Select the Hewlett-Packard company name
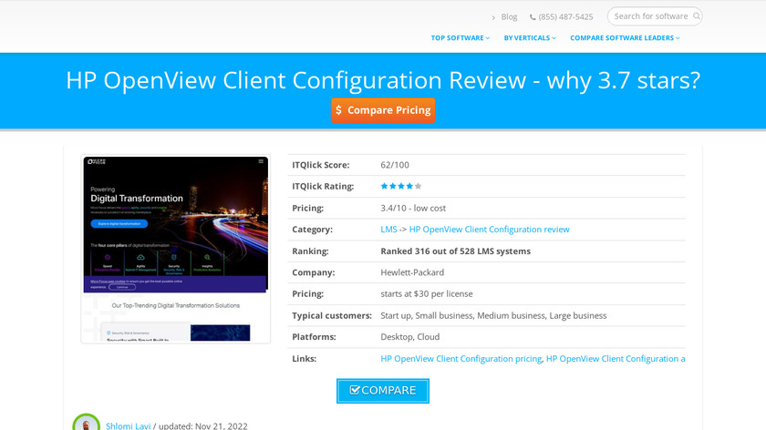Viewport: 766px width, 430px height. pyautogui.click(x=412, y=272)
